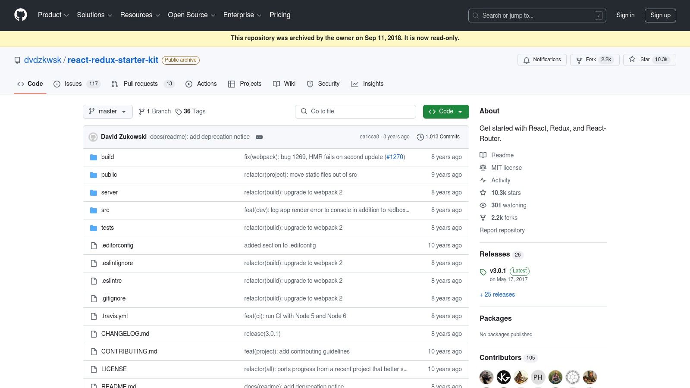This screenshot has height=388, width=690.
Task: Click the pulse icon next to Activity
Action: (x=483, y=180)
